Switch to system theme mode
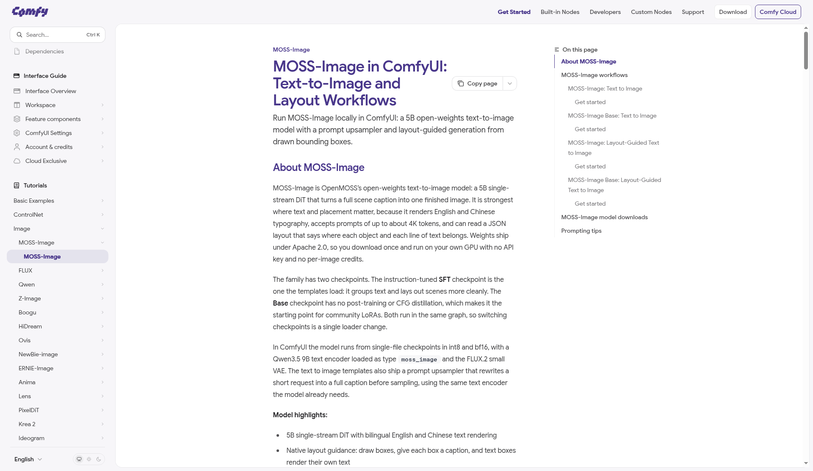The height and width of the screenshot is (471, 813). pos(79,459)
